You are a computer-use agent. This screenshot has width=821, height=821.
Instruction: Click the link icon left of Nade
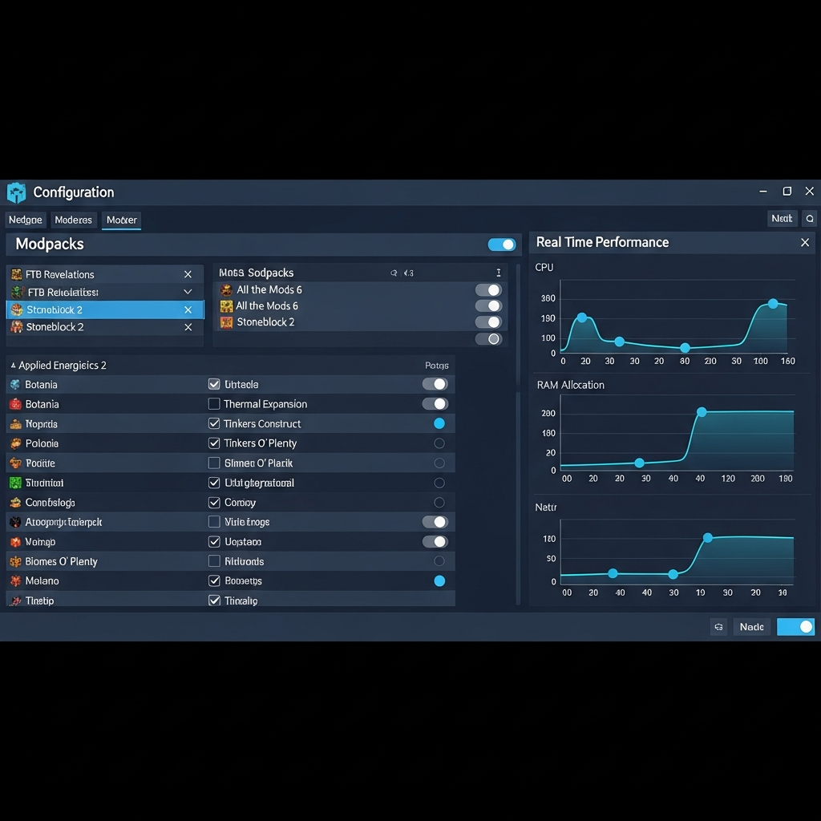tap(718, 627)
